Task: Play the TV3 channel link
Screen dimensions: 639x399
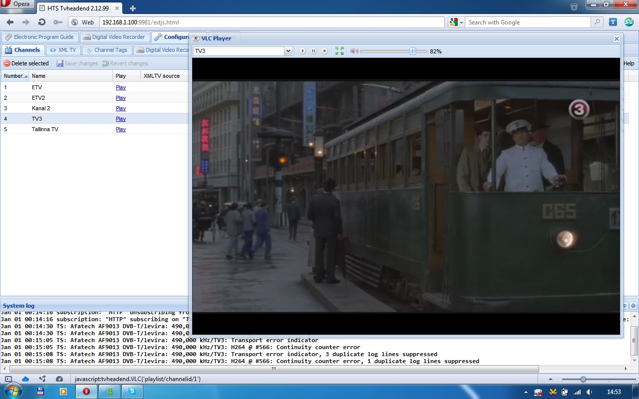Action: pos(121,119)
